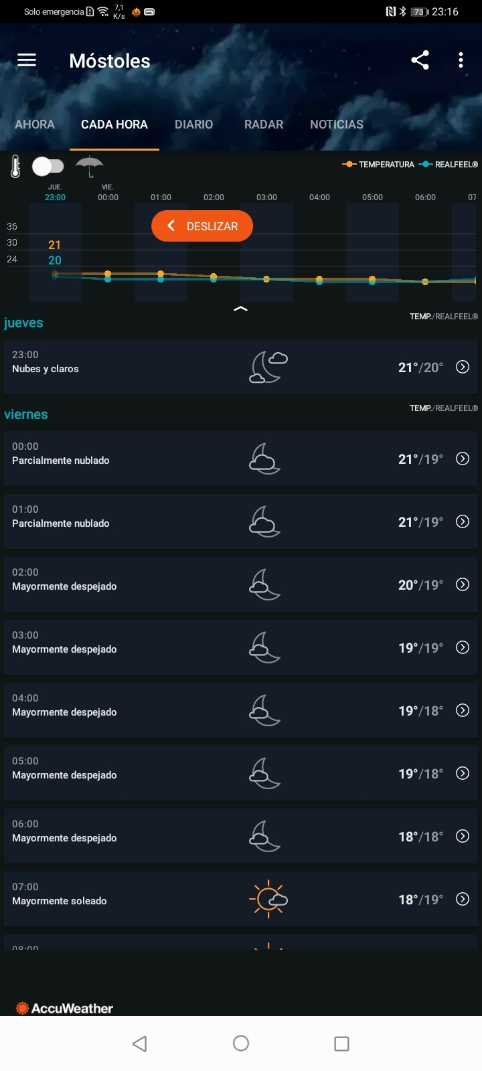Tap the orange DESLIZAR button
Screen dimensions: 482x1071
(x=202, y=226)
